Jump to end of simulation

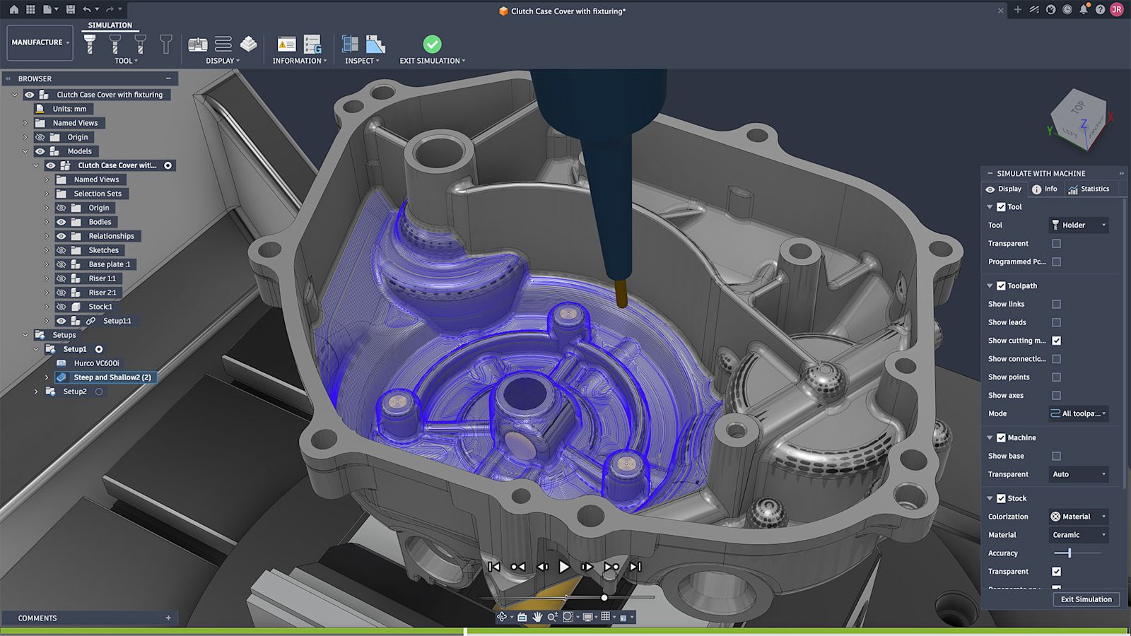click(635, 567)
